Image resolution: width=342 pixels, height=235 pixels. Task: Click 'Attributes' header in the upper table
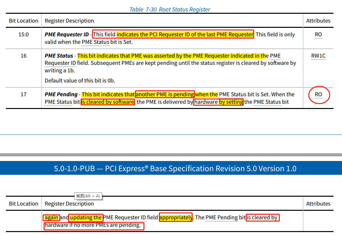318,21
